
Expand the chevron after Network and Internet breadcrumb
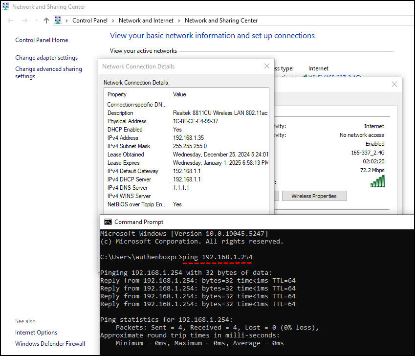coord(179,21)
